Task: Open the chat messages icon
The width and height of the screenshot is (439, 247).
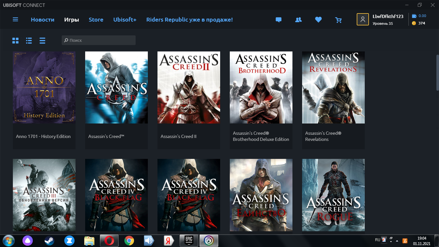Action: pos(279,20)
